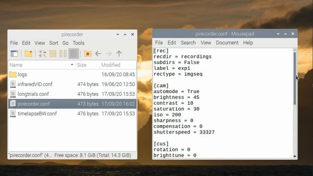313x176 pixels.
Task: Click the free space status bar text
Action: click(92, 155)
